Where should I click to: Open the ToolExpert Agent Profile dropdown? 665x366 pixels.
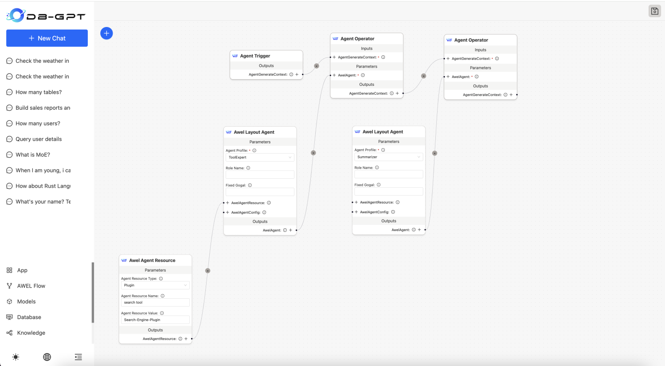point(260,157)
